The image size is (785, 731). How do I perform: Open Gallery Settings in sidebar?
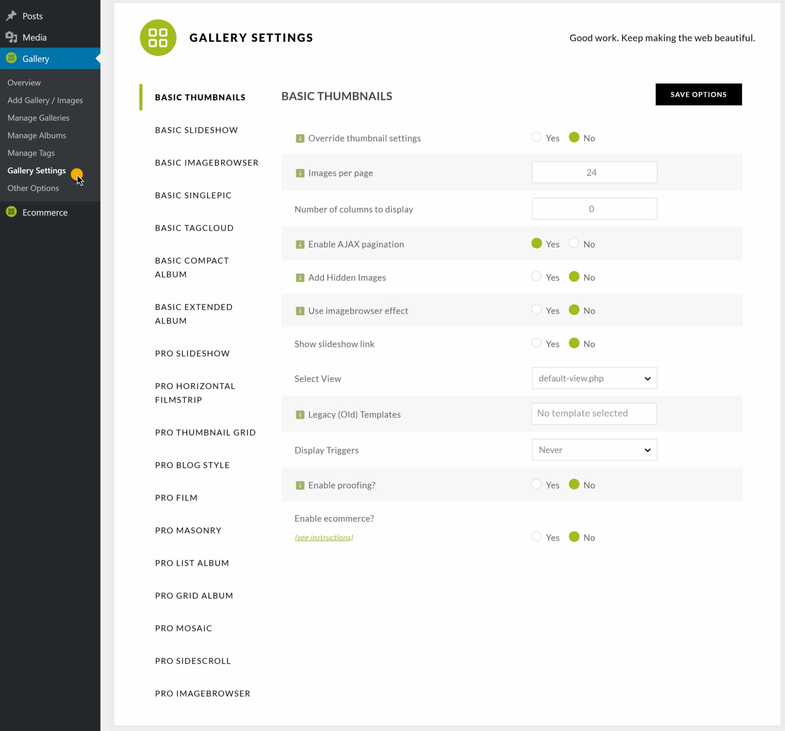point(37,171)
